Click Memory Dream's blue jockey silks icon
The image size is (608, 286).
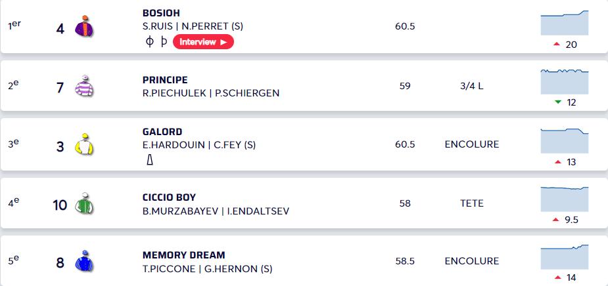[x=84, y=262]
